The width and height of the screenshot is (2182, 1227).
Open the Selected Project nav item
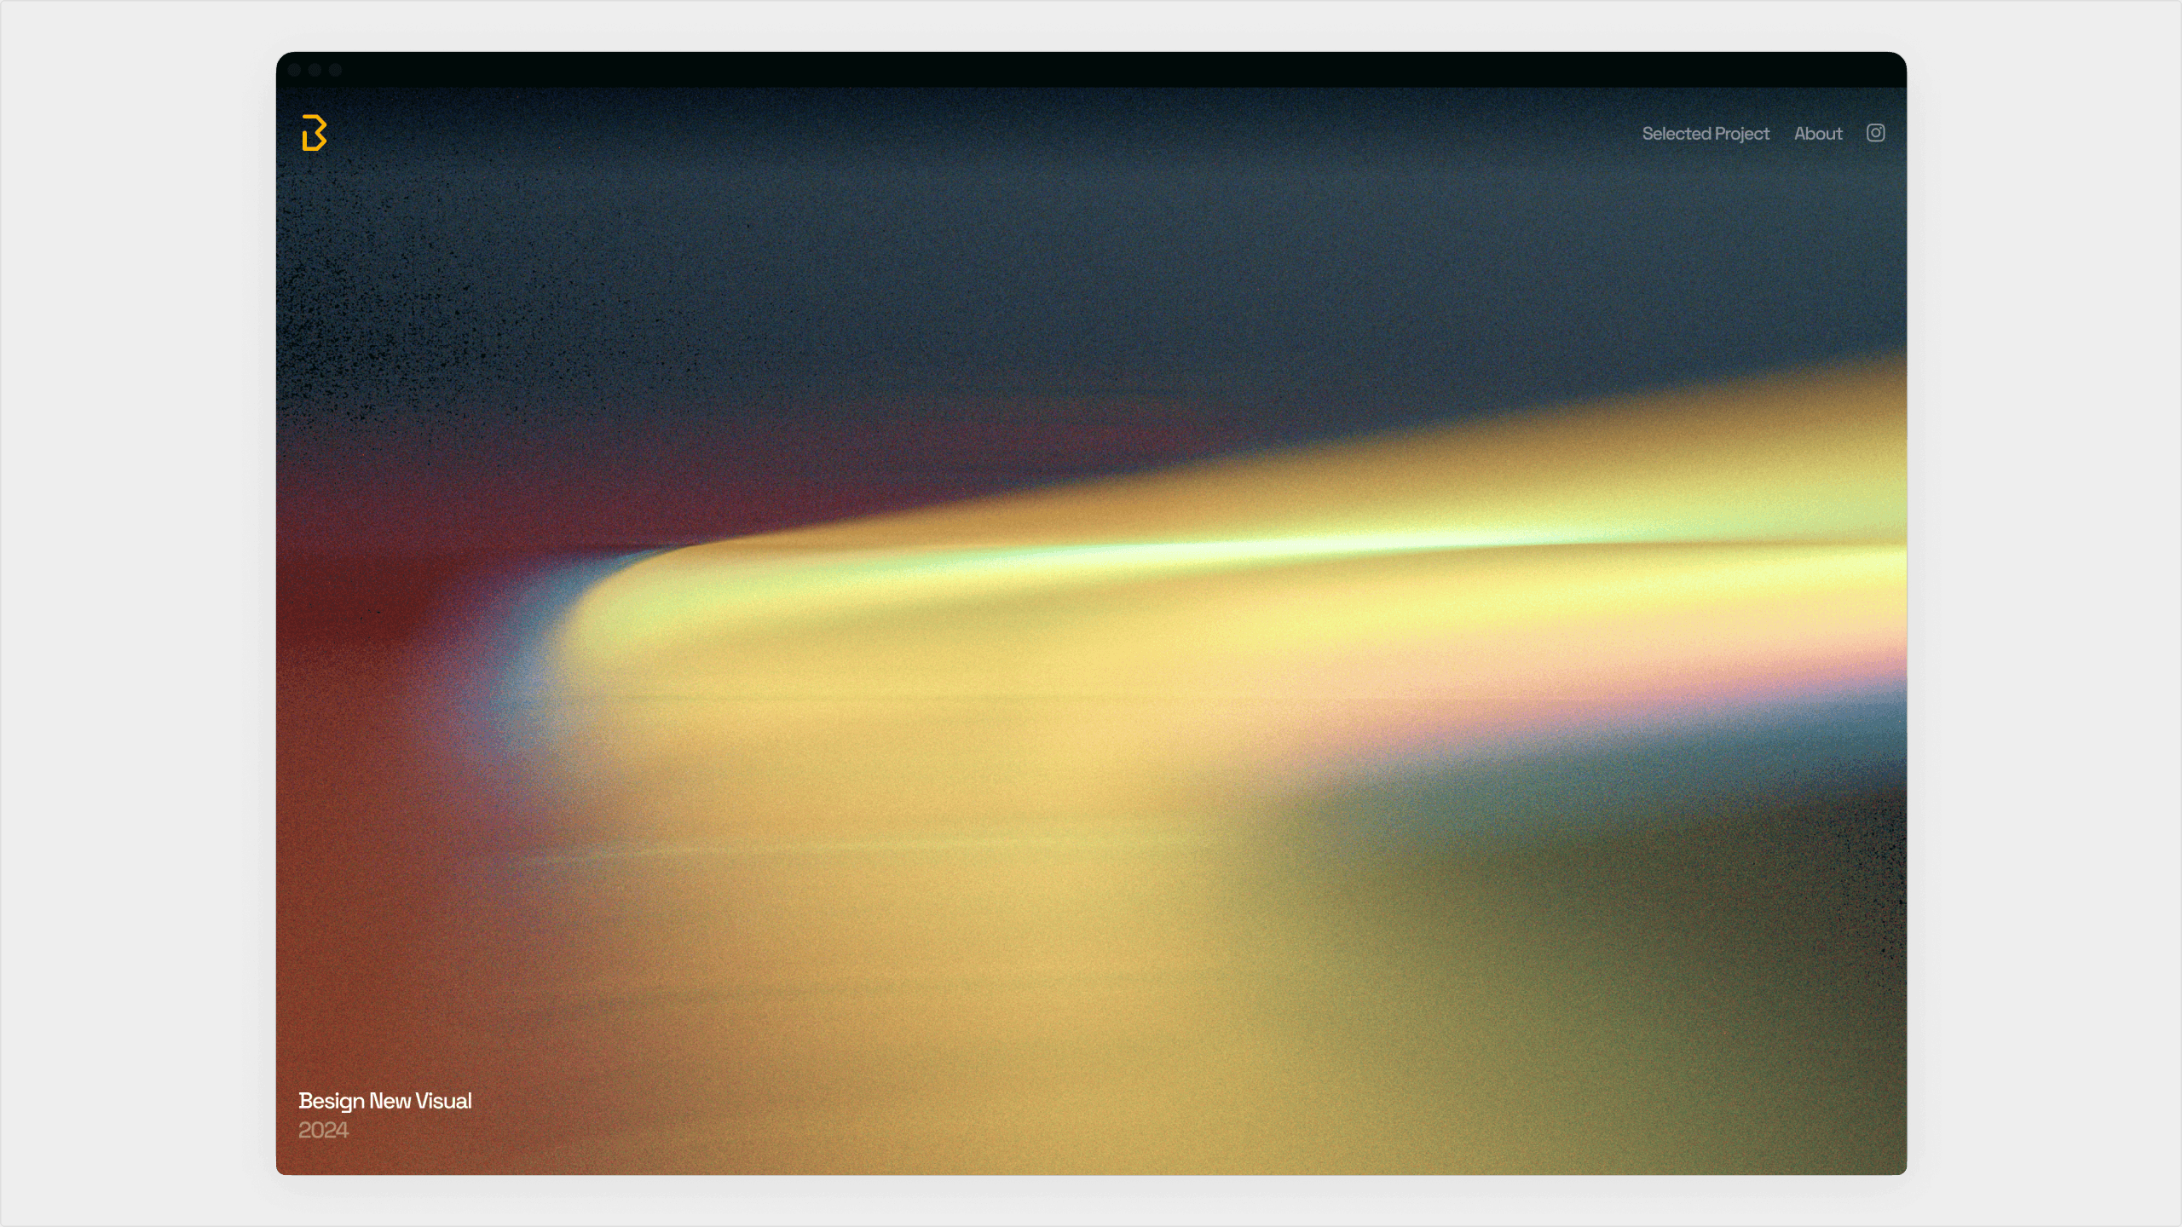1705,134
